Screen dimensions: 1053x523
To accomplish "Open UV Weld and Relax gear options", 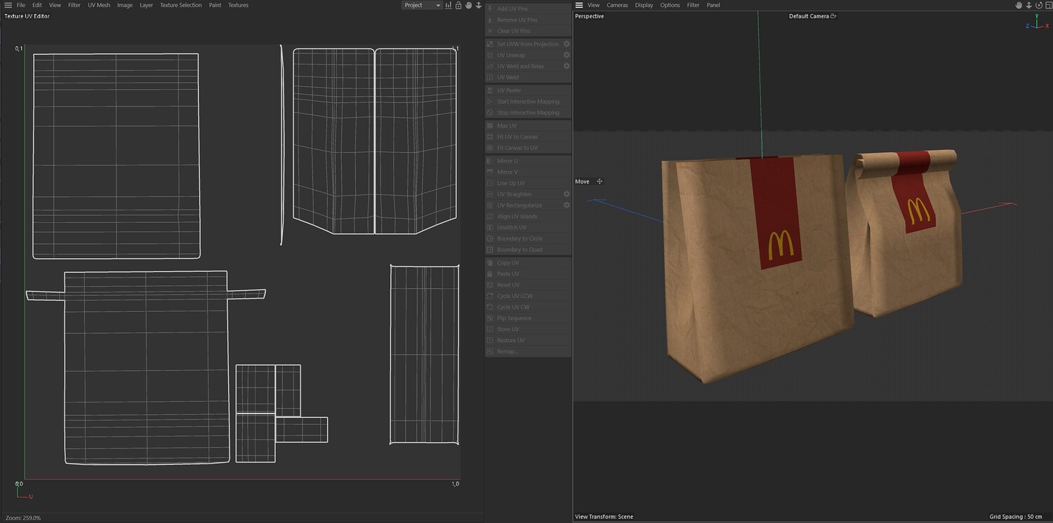I will 567,67.
